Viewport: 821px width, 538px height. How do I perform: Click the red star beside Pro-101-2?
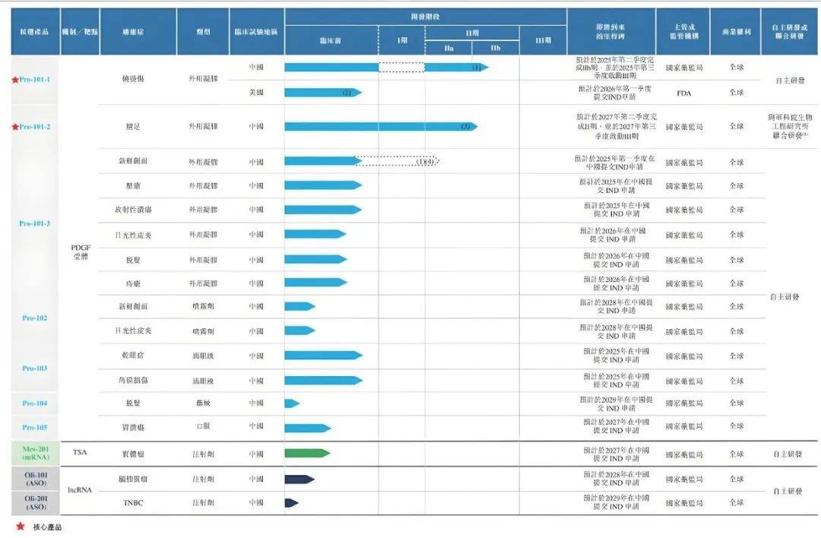(x=15, y=127)
